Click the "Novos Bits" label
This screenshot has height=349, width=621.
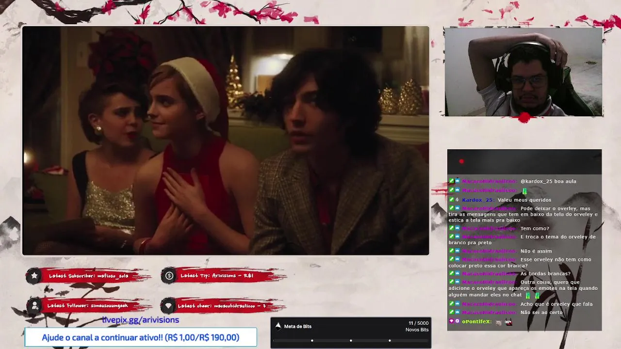[x=417, y=330]
